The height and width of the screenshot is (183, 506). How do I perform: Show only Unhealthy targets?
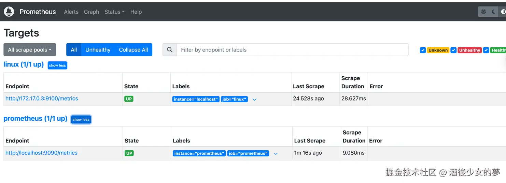tap(98, 50)
